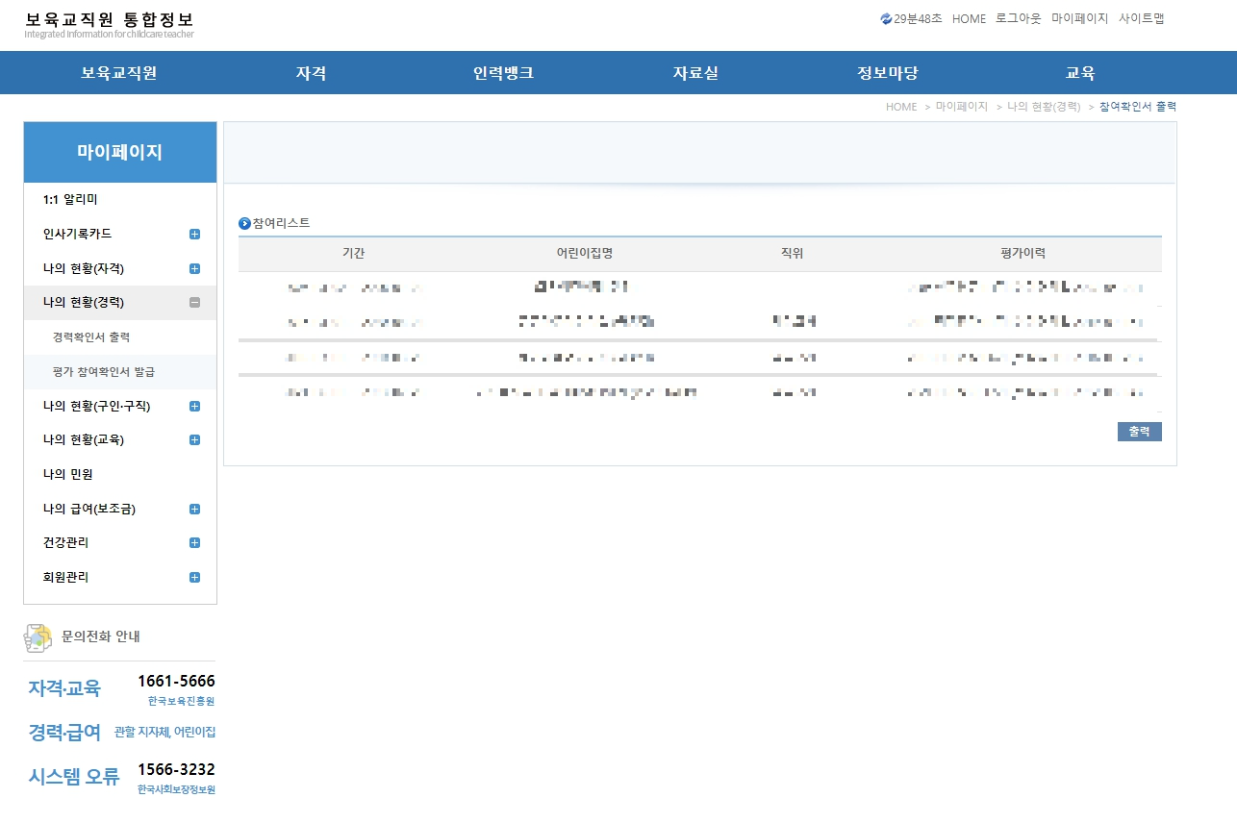Select 1:1 알리미 in sidebar
Viewport: 1237px width, 823px height.
click(x=70, y=199)
